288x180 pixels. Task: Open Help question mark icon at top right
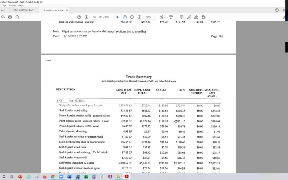(277, 10)
